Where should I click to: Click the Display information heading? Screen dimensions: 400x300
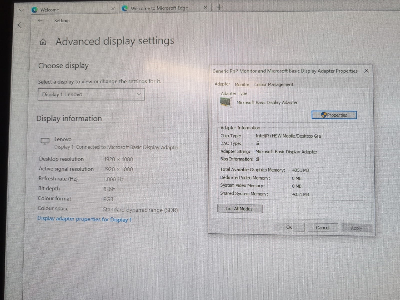(69, 118)
